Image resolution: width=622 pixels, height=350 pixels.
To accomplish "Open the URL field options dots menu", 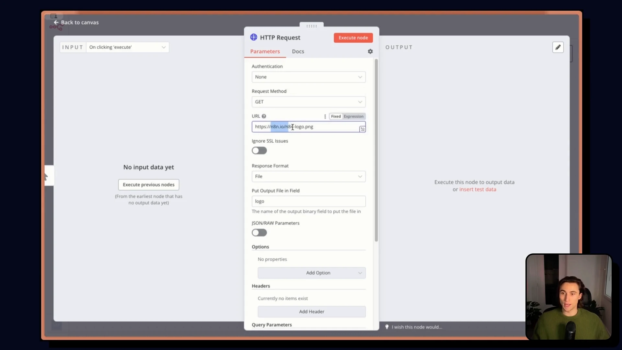I will (x=325, y=116).
